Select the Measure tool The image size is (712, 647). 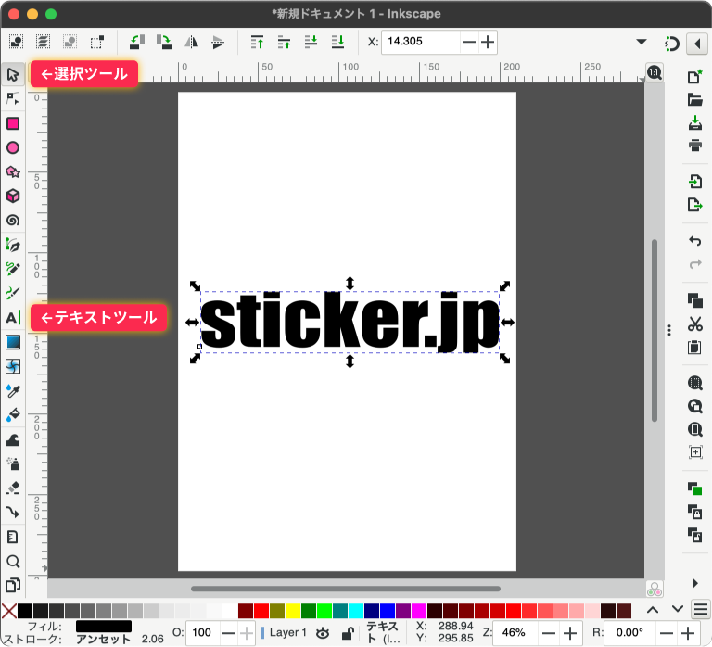click(13, 537)
